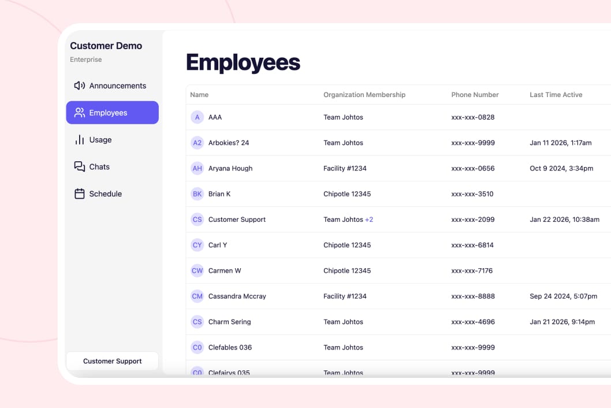This screenshot has width=611, height=408.
Task: Click the Name column header
Action: 199,95
